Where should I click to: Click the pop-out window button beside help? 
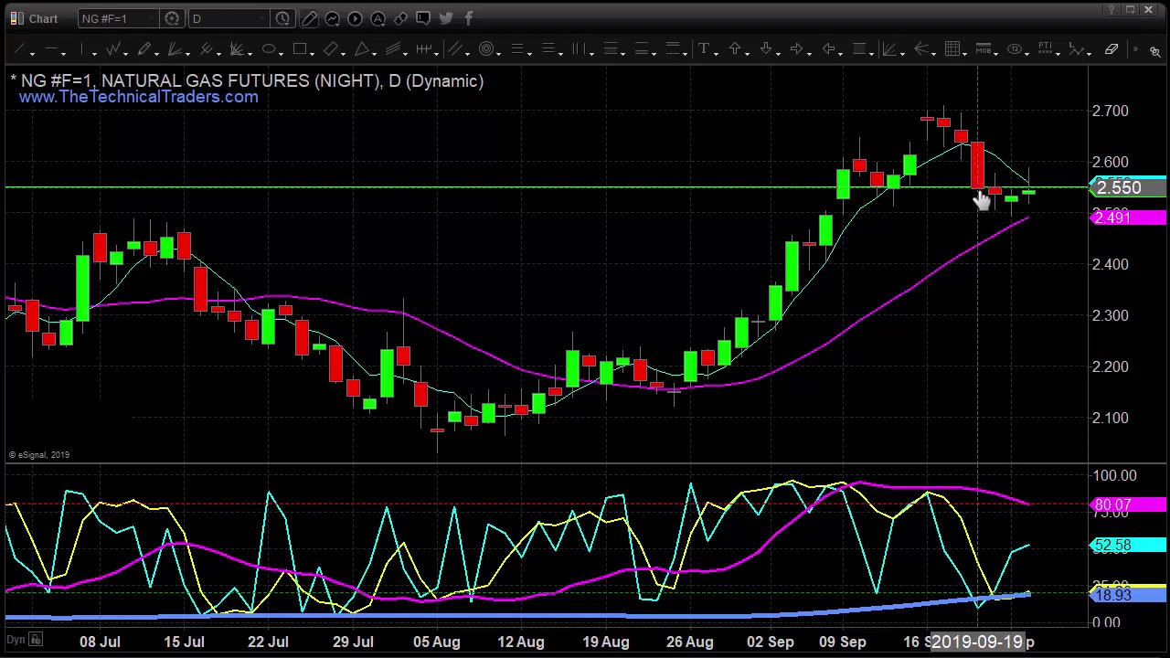pos(1131,10)
